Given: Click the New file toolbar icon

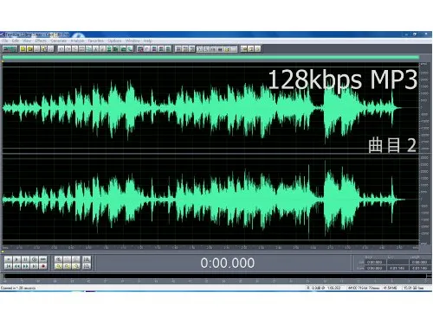Looking at the screenshot, I should click(23, 49).
